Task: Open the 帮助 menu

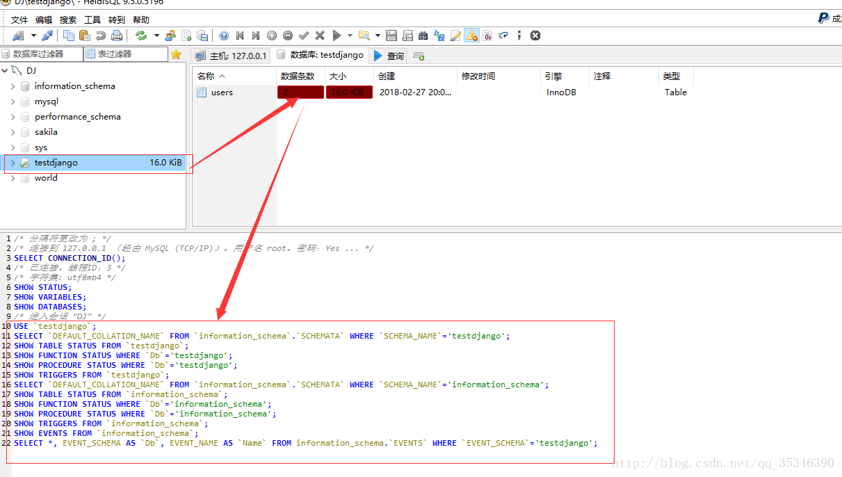Action: 140,20
